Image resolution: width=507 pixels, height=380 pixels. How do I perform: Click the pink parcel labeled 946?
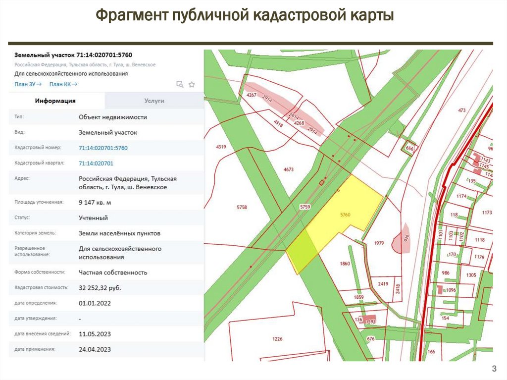406,238
